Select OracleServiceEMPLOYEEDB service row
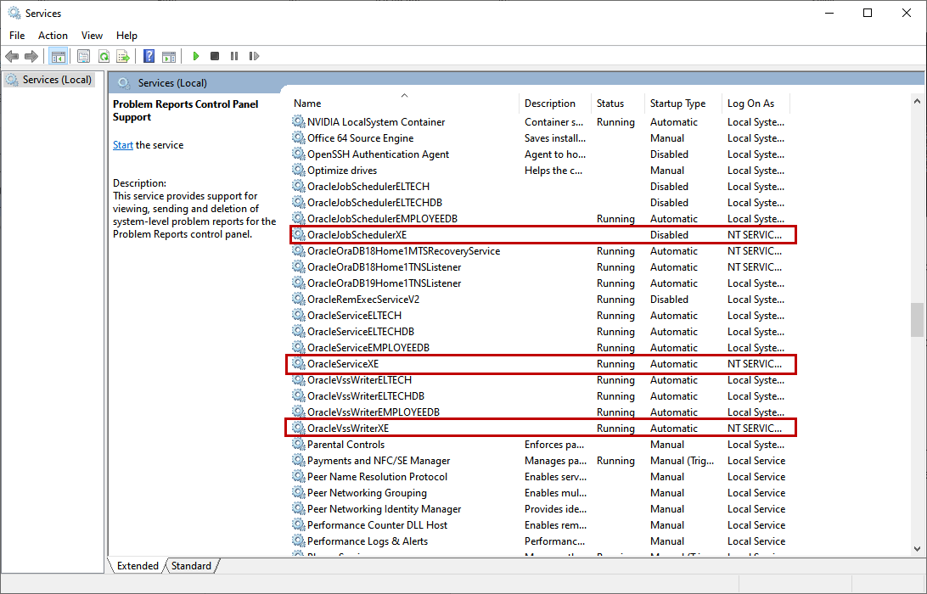 (x=541, y=348)
